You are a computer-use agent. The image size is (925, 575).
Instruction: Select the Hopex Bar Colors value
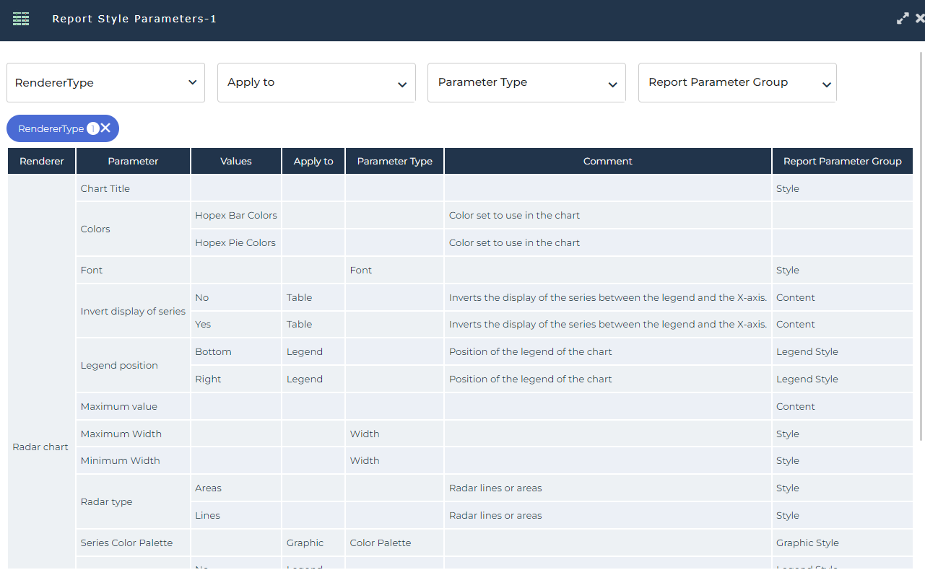236,216
